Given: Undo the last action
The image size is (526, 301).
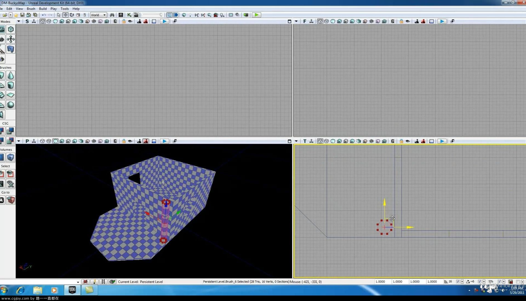Looking at the screenshot, I should [44, 15].
